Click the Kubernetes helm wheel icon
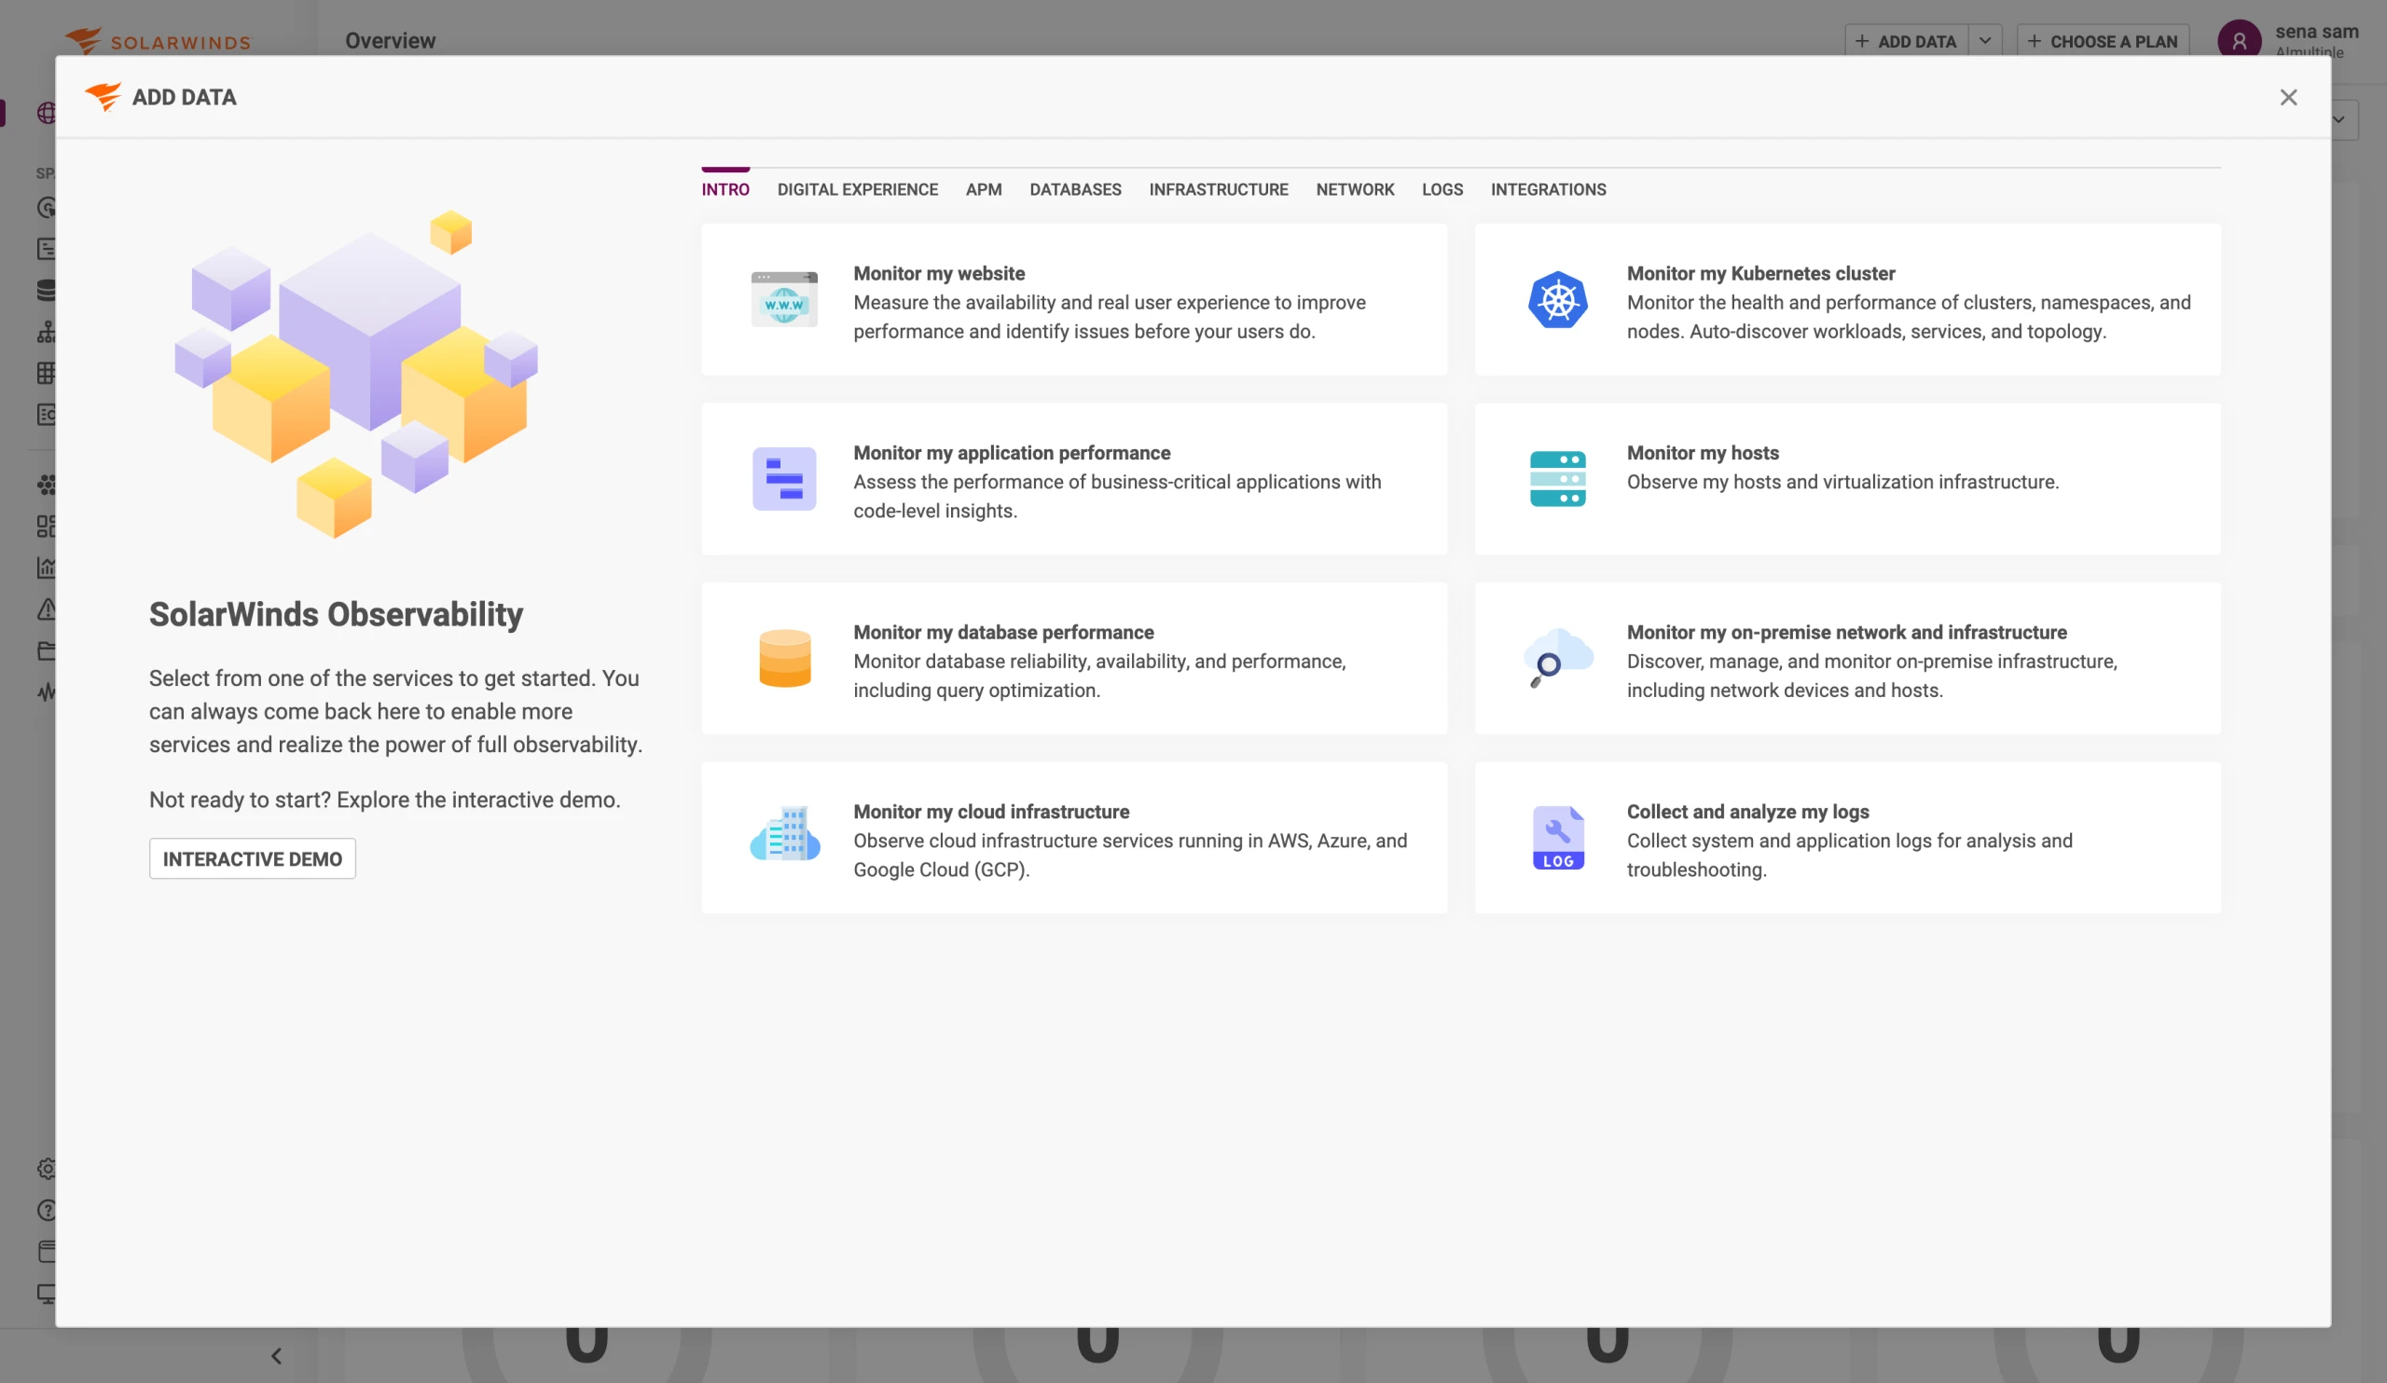The height and width of the screenshot is (1383, 2387). point(1557,300)
